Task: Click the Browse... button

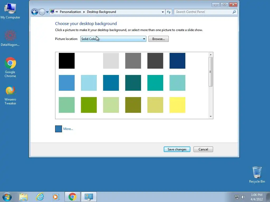Action: point(158,39)
